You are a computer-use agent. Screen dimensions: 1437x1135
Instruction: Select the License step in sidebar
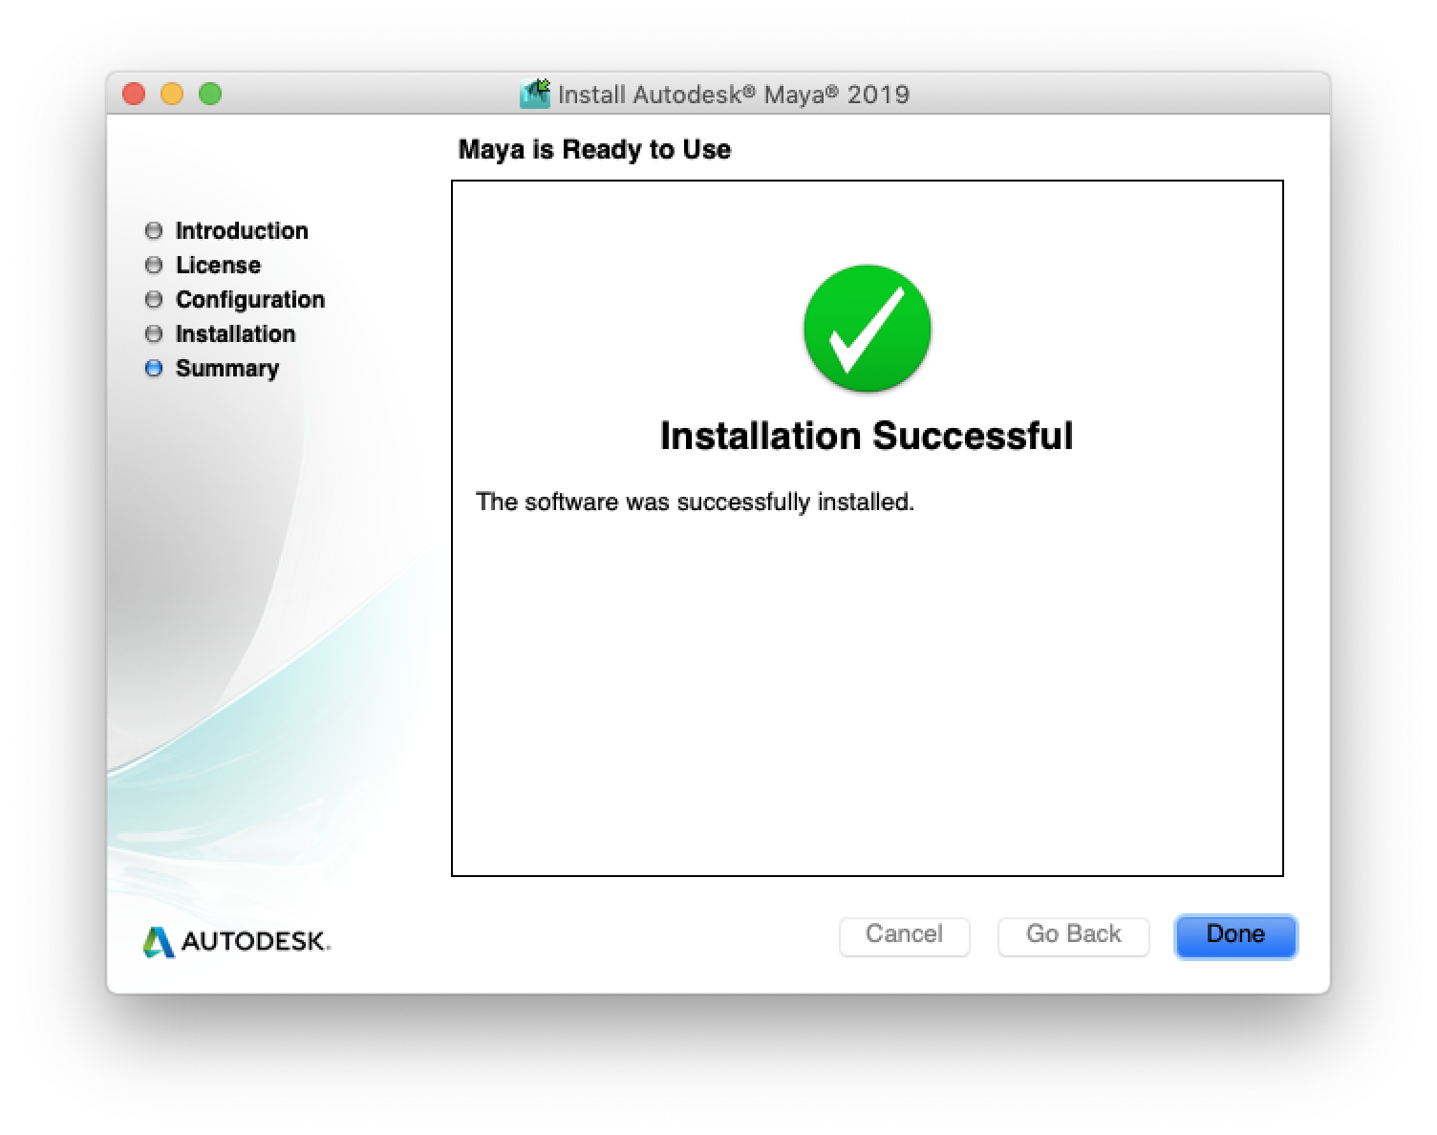coord(218,265)
